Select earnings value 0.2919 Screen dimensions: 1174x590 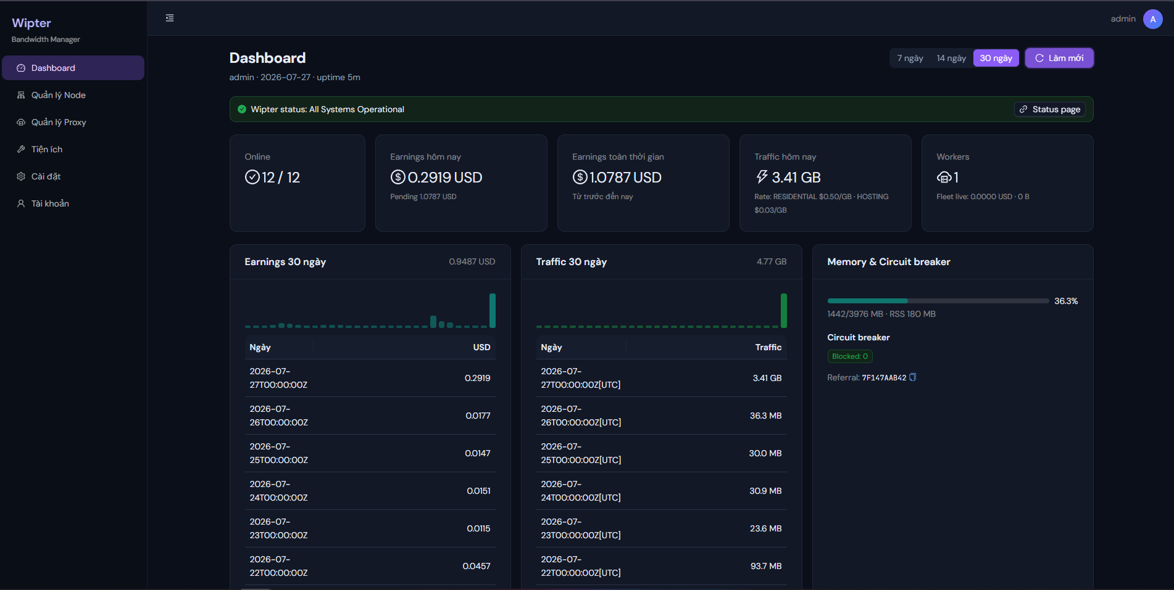pyautogui.click(x=477, y=378)
